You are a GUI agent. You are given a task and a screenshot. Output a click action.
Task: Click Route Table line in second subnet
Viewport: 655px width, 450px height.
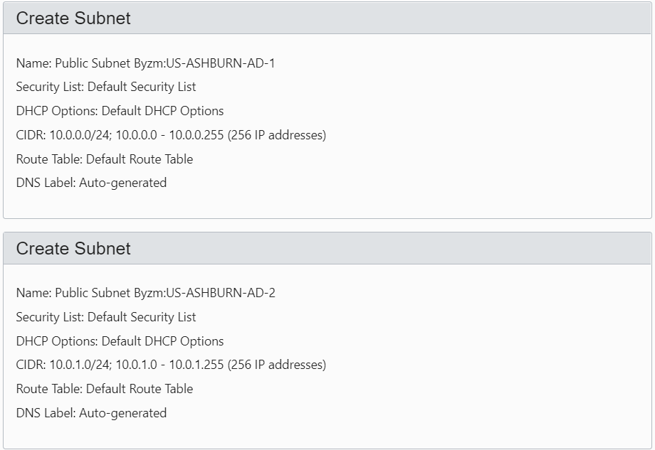pos(105,389)
